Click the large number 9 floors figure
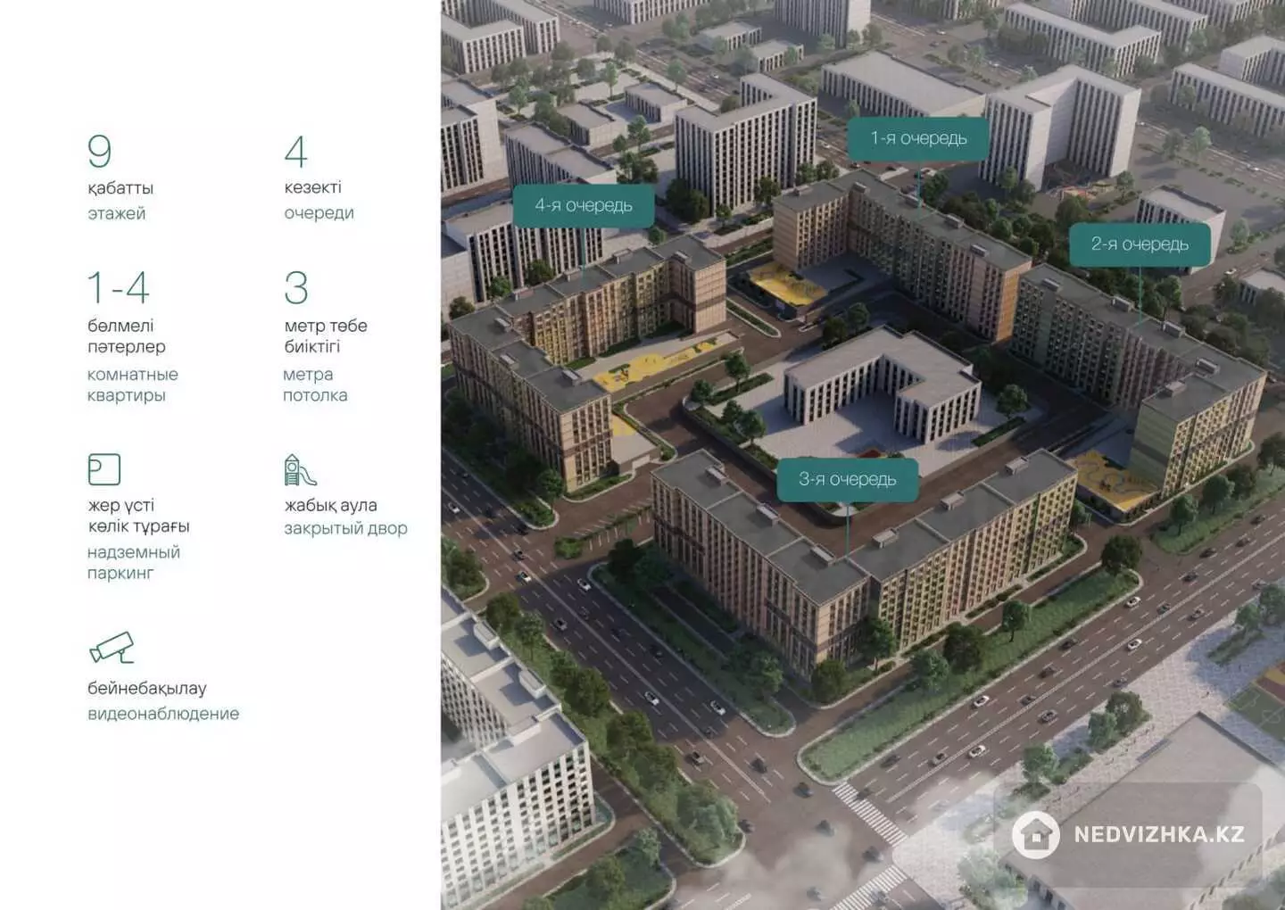1285x910 pixels. click(100, 152)
